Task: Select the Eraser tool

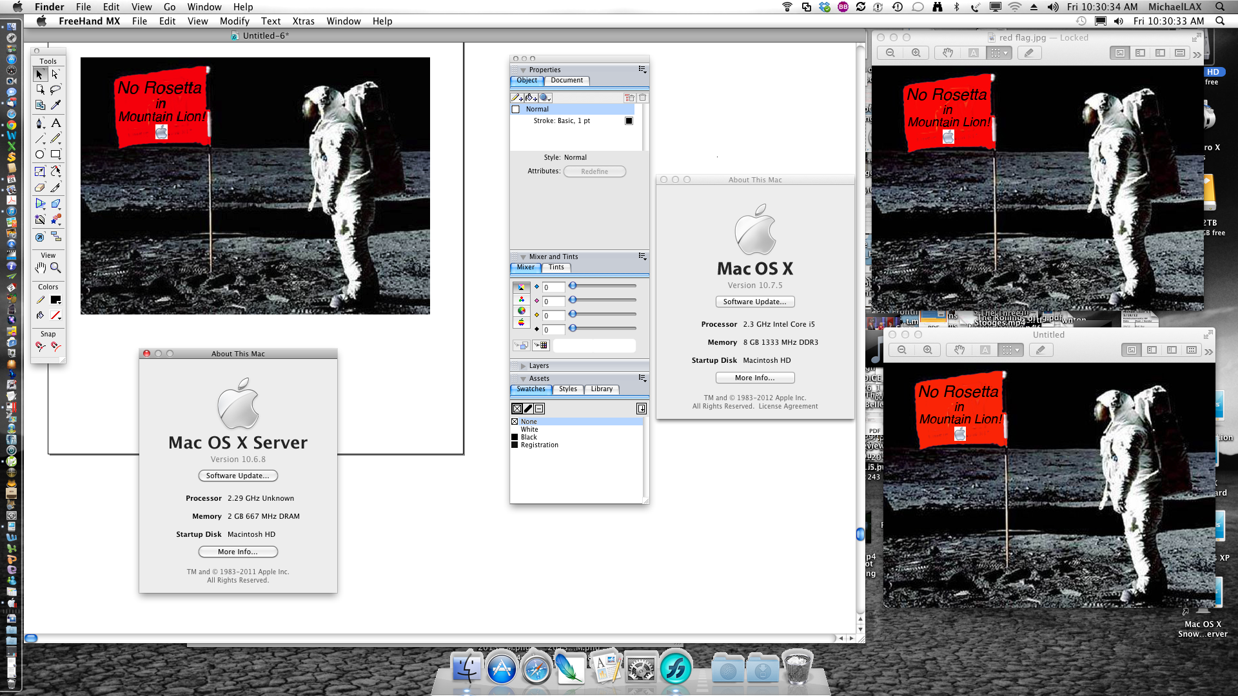Action: [40, 188]
